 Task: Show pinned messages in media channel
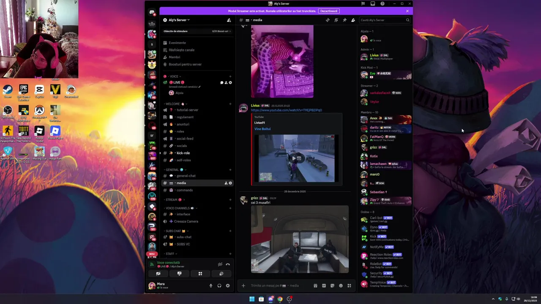[x=344, y=20]
